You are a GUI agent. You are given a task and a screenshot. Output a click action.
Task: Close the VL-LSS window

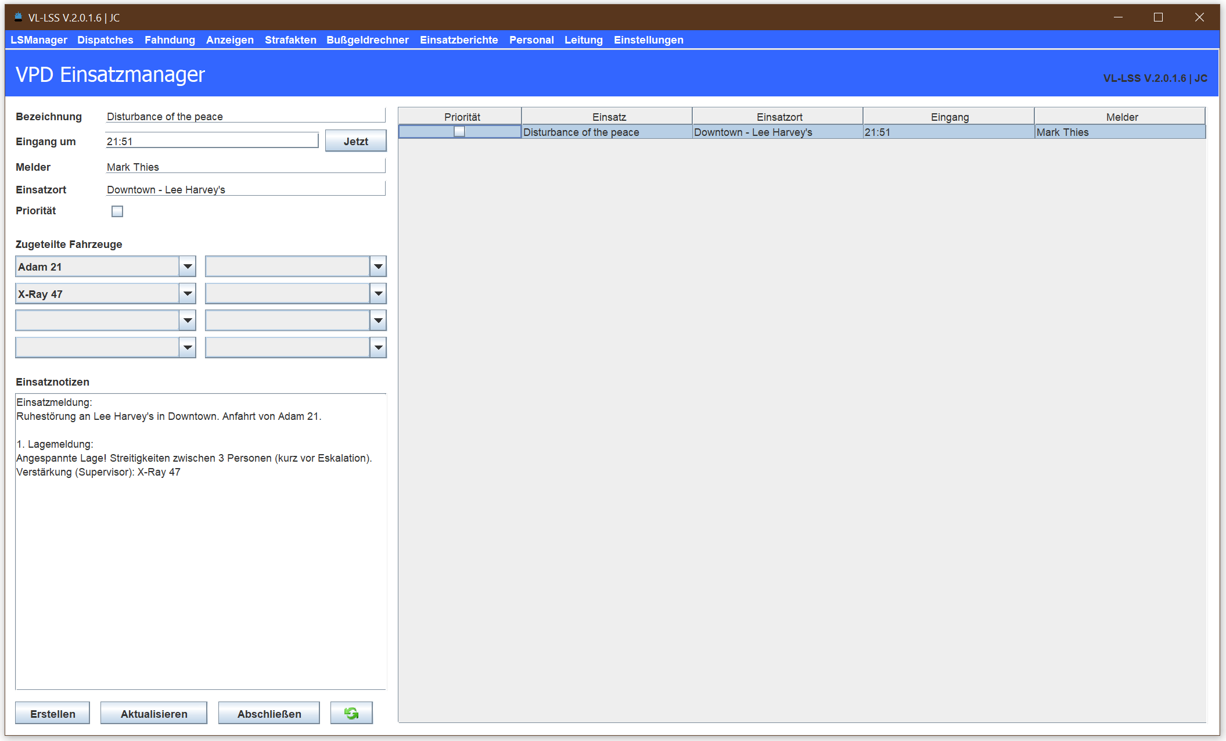(x=1199, y=17)
